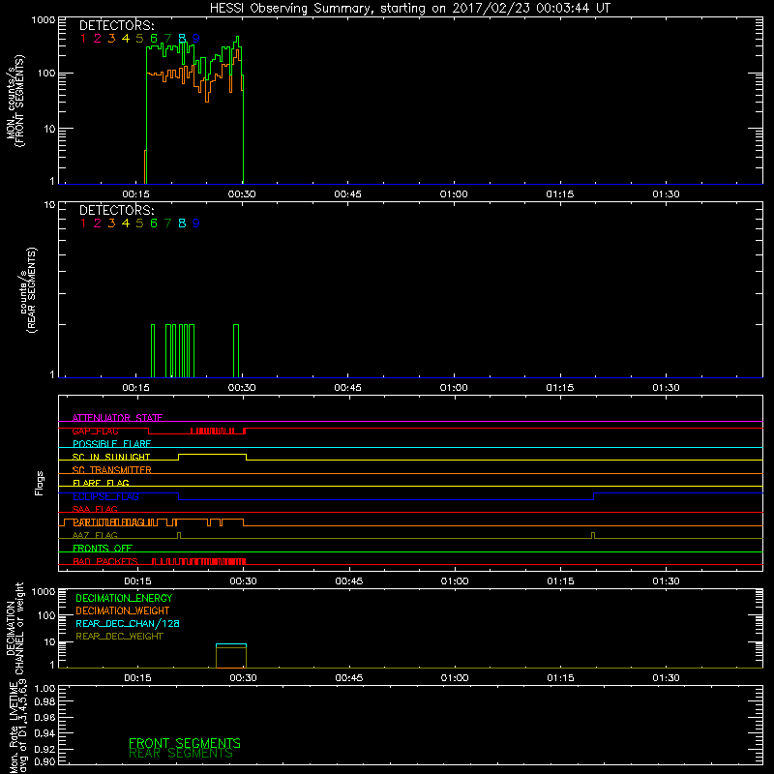
Task: Click the FRONT SEGMENTS legend in livetime plot
Action: (185, 743)
